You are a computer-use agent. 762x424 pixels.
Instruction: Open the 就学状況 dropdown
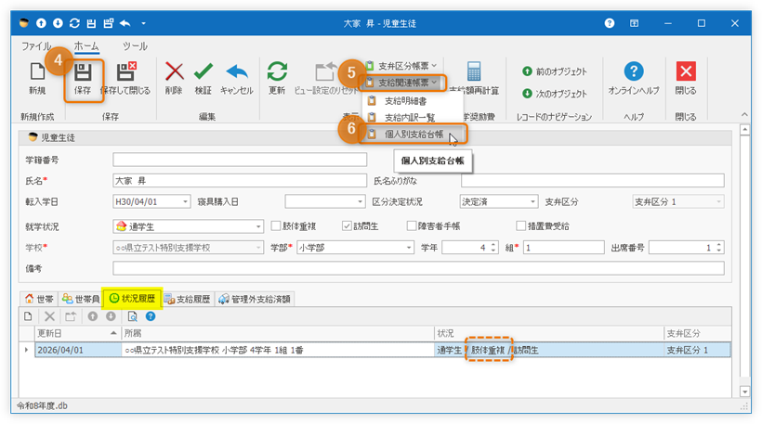pos(257,225)
